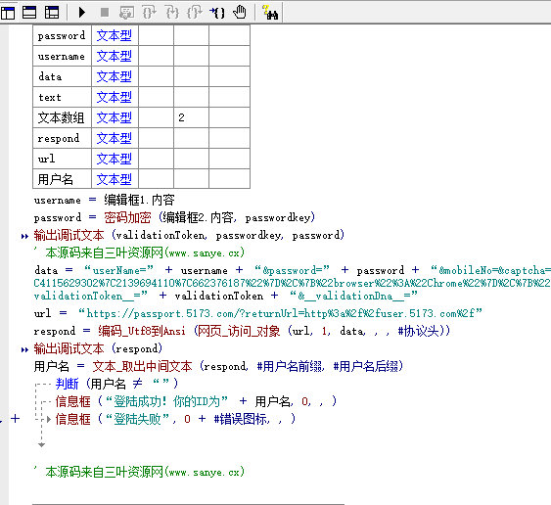Click the plus sign left of 登陆失败 line
This screenshot has width=551, height=505.
click(x=15, y=419)
